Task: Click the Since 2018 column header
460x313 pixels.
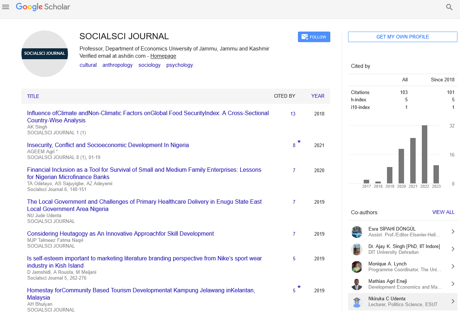Action: pos(443,80)
